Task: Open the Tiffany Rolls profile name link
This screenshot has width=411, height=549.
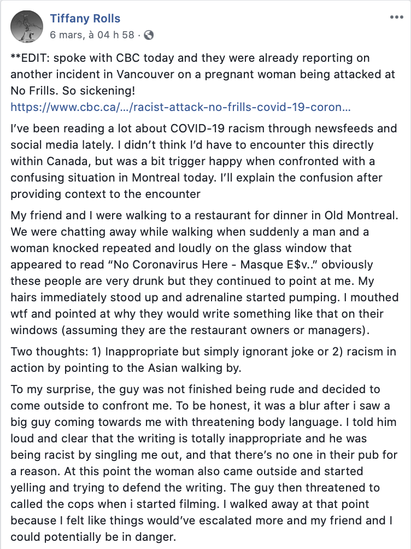Action: point(85,18)
